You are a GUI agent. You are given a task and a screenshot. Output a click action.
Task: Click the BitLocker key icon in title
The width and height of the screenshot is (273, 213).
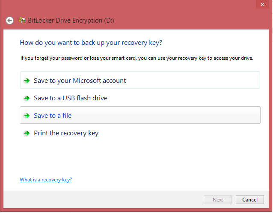pos(22,20)
